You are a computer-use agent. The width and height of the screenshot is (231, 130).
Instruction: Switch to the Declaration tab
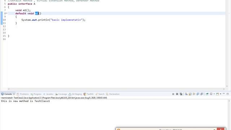point(113,94)
